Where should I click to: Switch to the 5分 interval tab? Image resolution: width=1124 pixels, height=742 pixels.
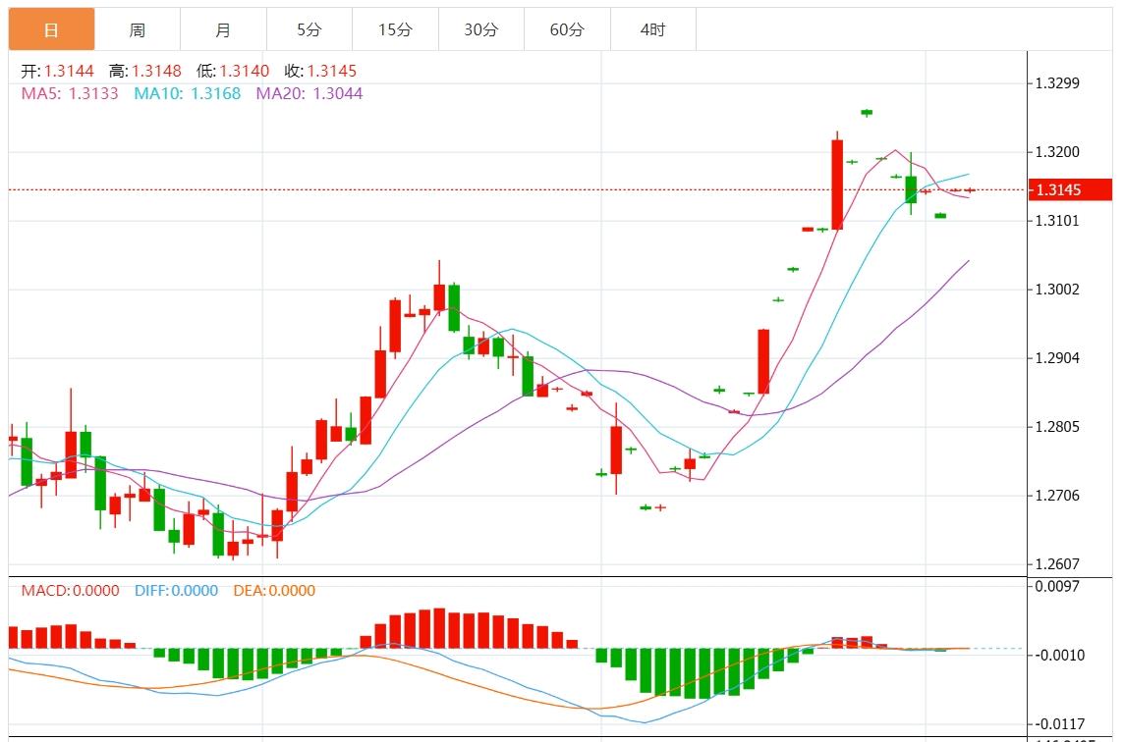tap(309, 29)
